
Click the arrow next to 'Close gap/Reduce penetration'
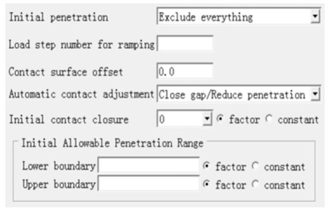tap(316, 95)
